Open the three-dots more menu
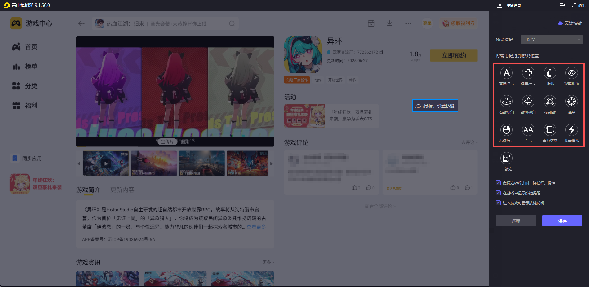 (x=408, y=23)
